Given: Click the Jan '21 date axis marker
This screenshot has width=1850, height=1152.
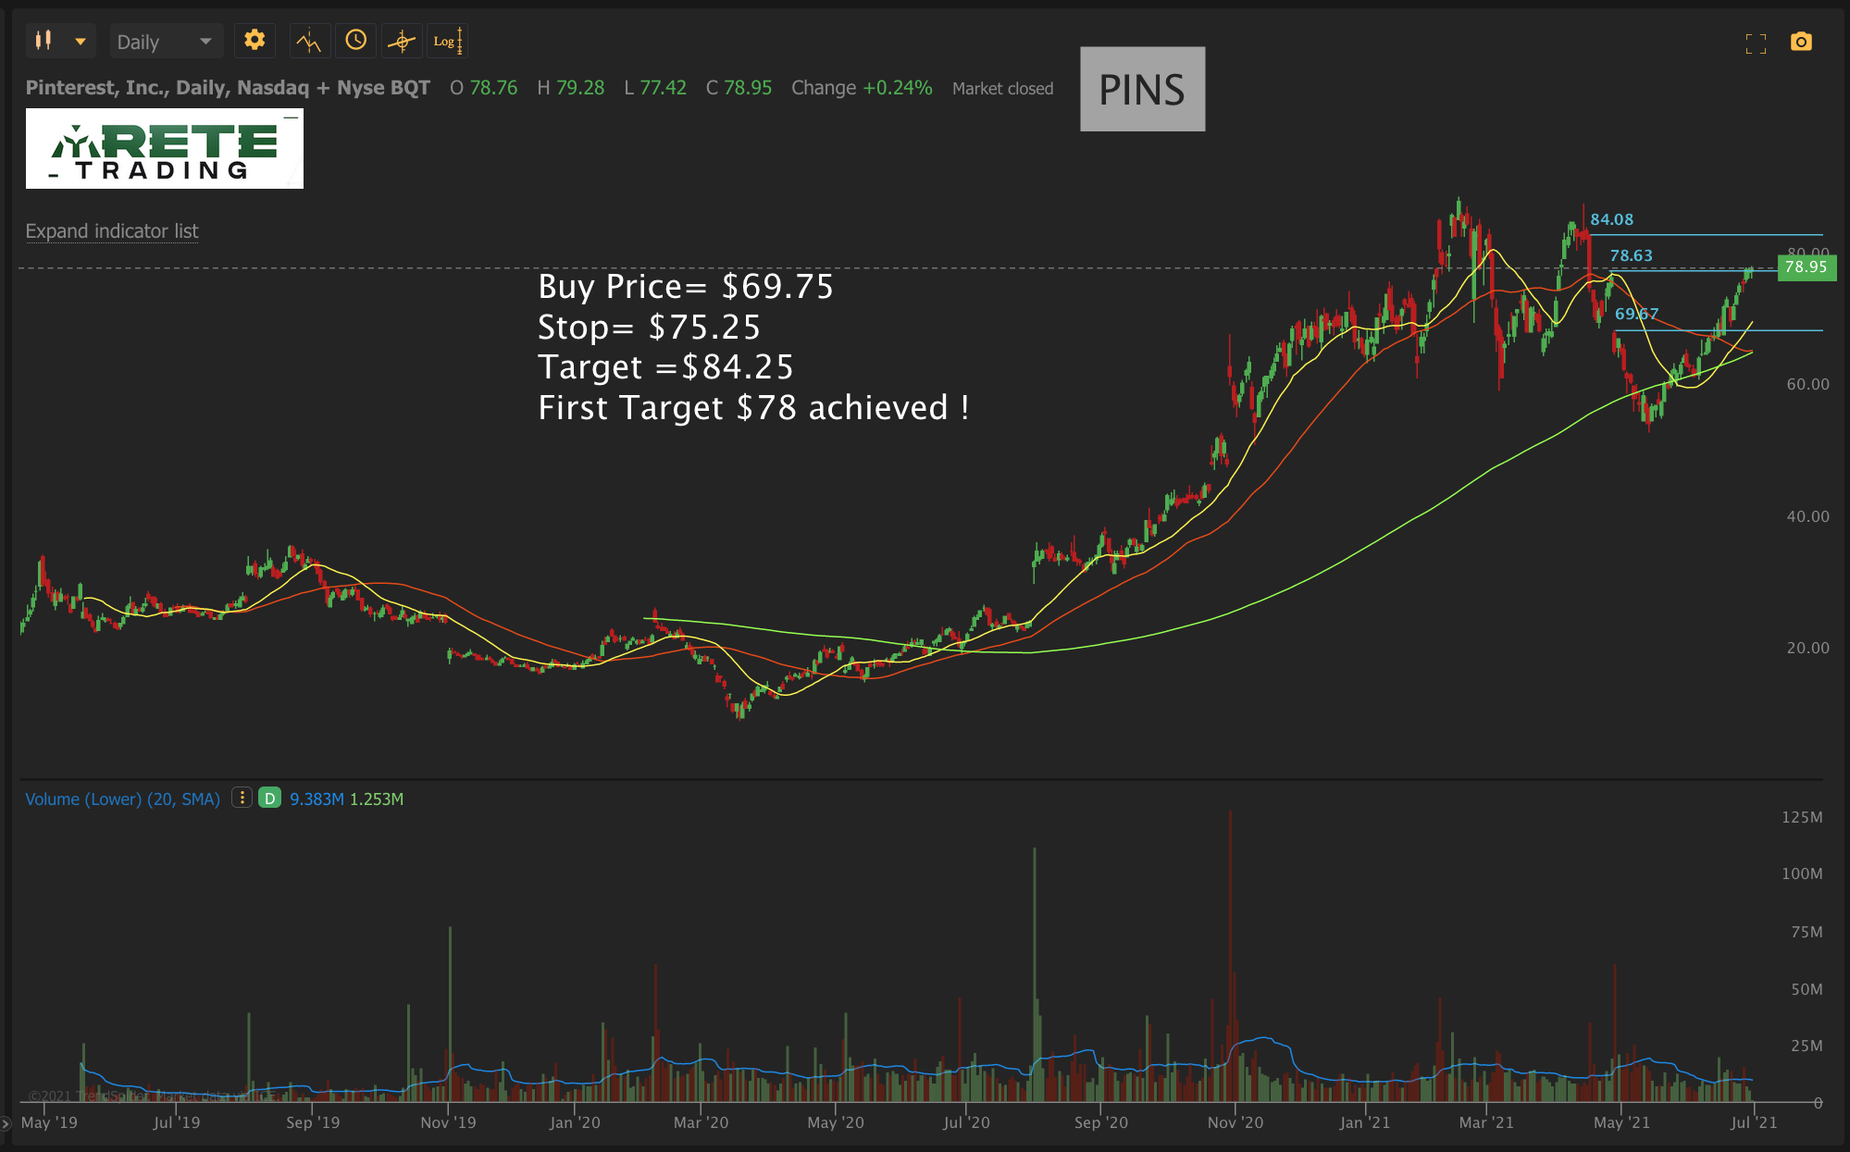Looking at the screenshot, I should pyautogui.click(x=1364, y=1122).
